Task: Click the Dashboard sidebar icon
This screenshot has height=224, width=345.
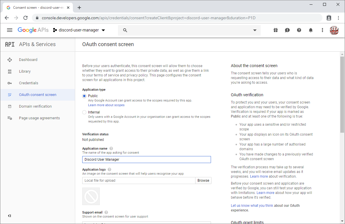Action: click(10, 60)
